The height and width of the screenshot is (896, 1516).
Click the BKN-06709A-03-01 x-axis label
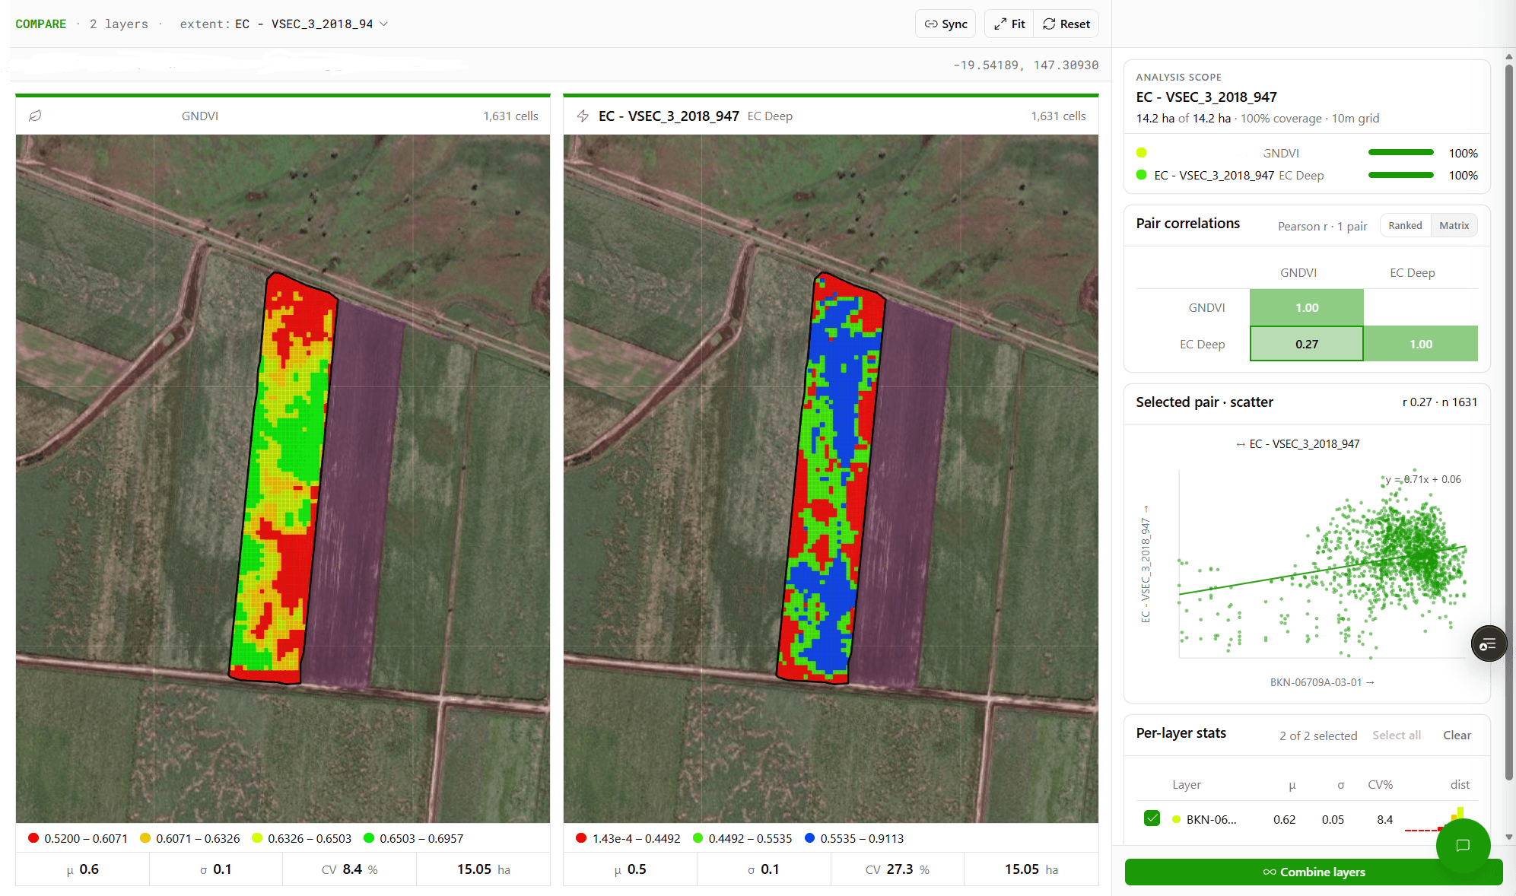coord(1322,682)
